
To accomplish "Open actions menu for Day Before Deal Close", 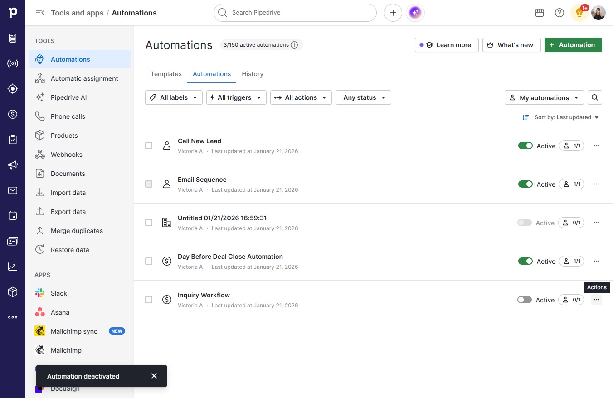I will coord(597,261).
